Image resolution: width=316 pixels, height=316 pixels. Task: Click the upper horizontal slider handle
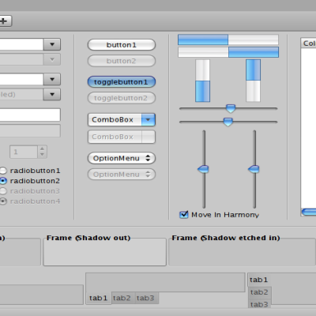click(x=231, y=108)
